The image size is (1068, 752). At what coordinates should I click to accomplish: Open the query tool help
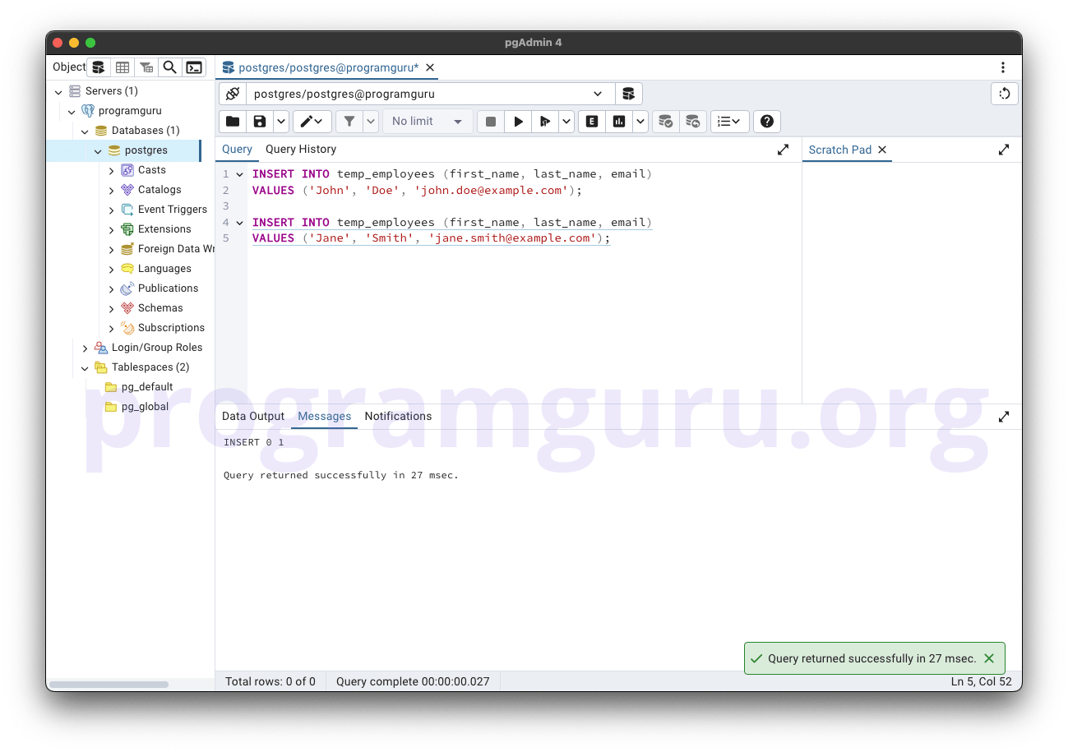click(x=766, y=121)
